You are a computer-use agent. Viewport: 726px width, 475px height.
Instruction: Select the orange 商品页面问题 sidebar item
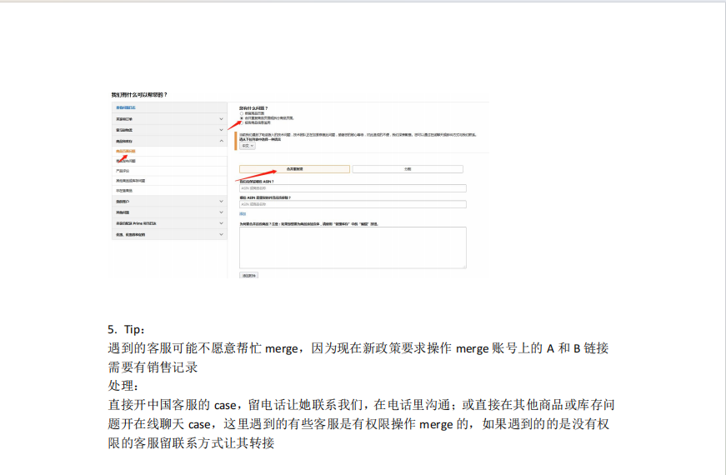126,152
